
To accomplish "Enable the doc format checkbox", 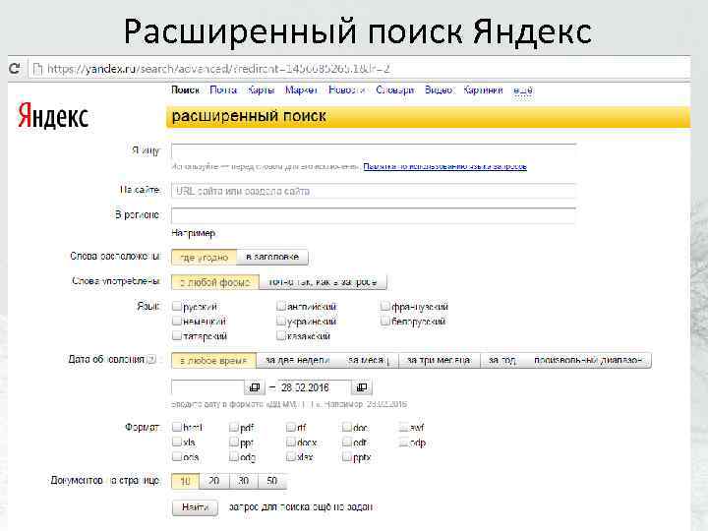I will coord(347,427).
